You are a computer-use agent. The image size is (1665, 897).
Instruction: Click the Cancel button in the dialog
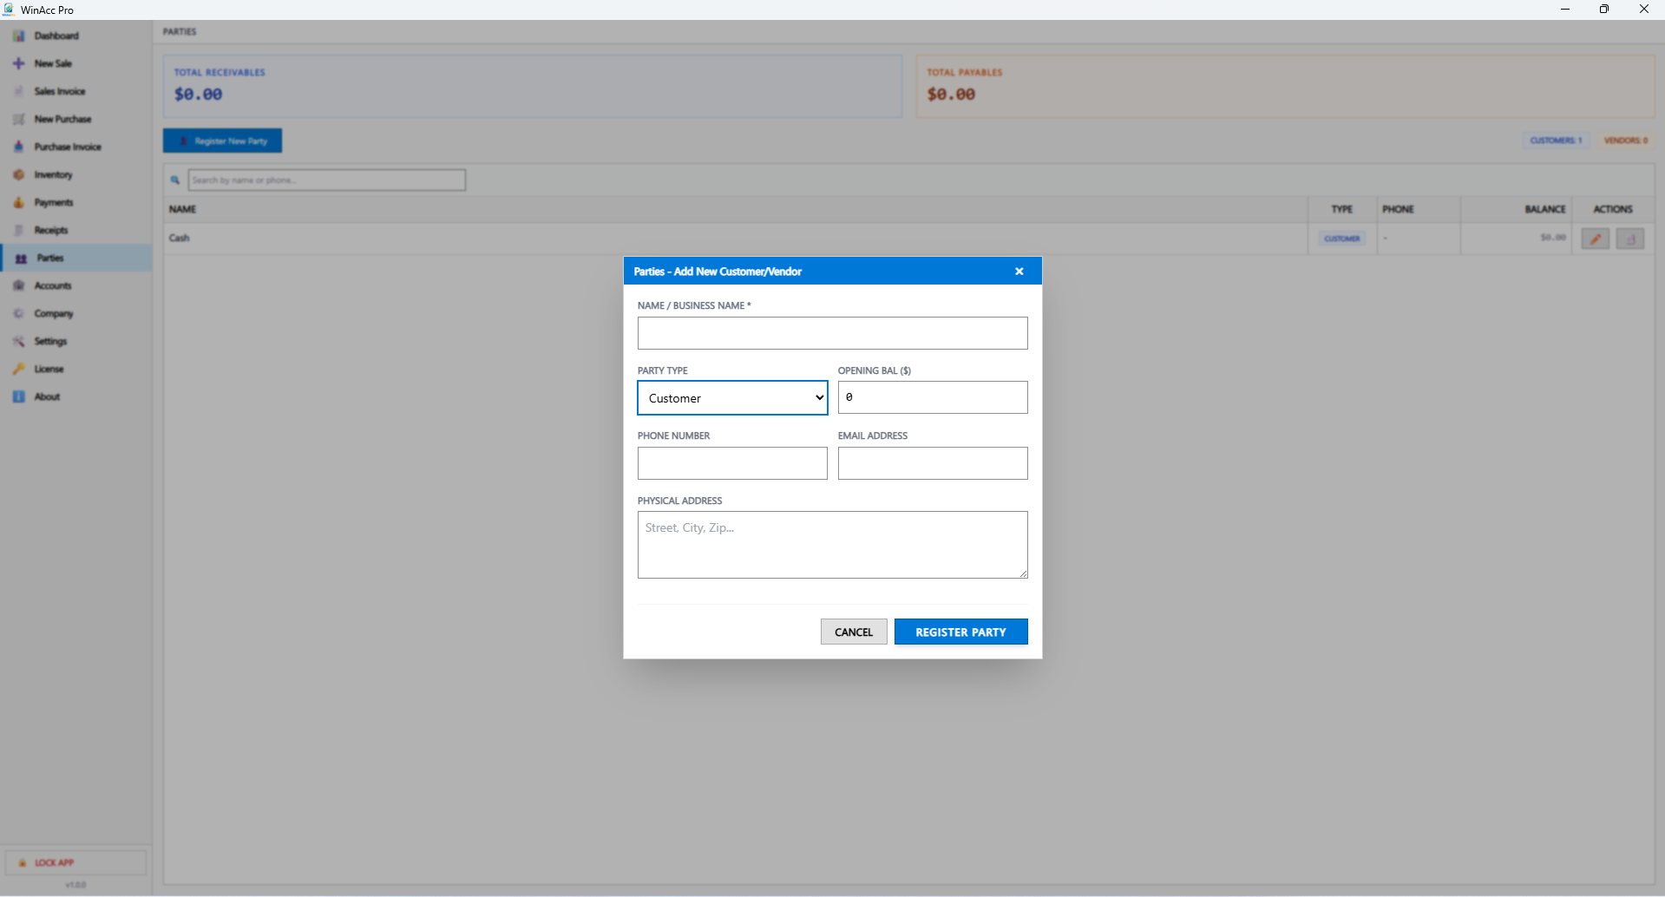point(854,632)
